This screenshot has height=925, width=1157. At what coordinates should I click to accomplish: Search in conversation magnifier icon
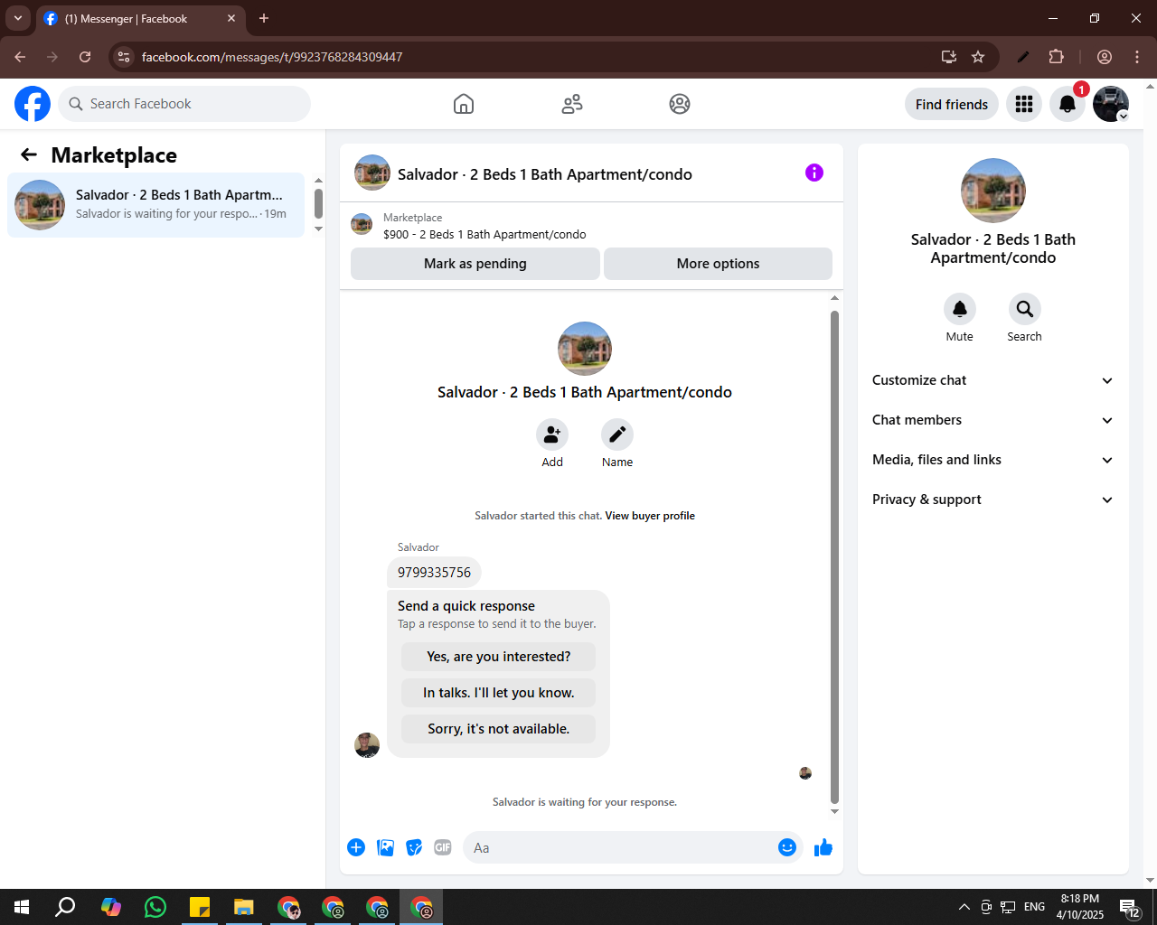1025,309
